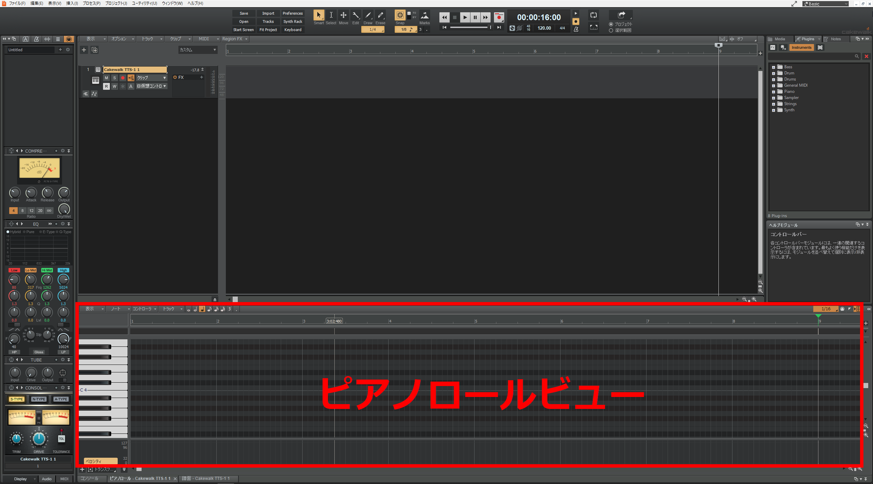The height and width of the screenshot is (484, 873).
Task: Open the Synth Rack button
Action: 292,22
